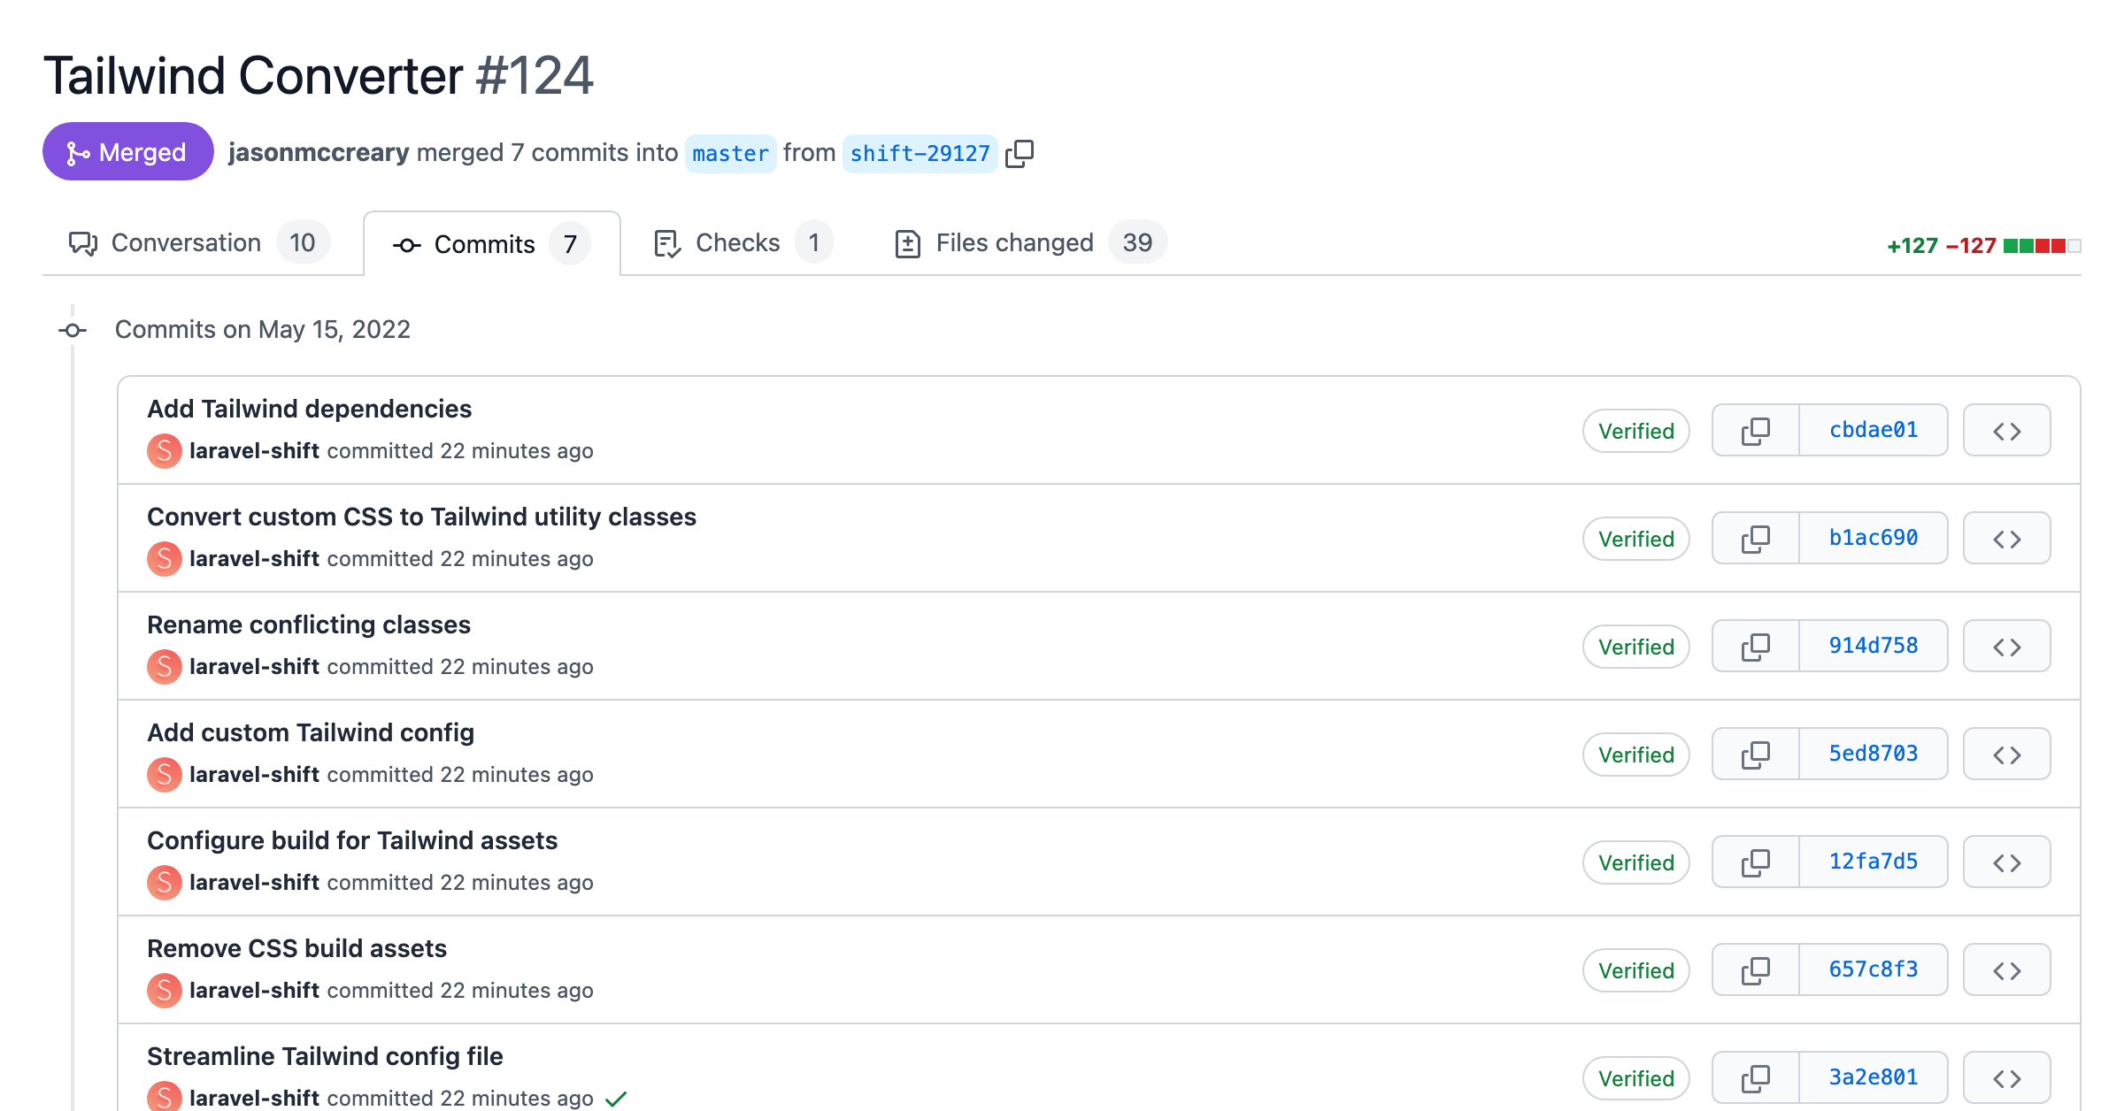Click laravel-shift avatar on Rename conflicting classes

165,667
